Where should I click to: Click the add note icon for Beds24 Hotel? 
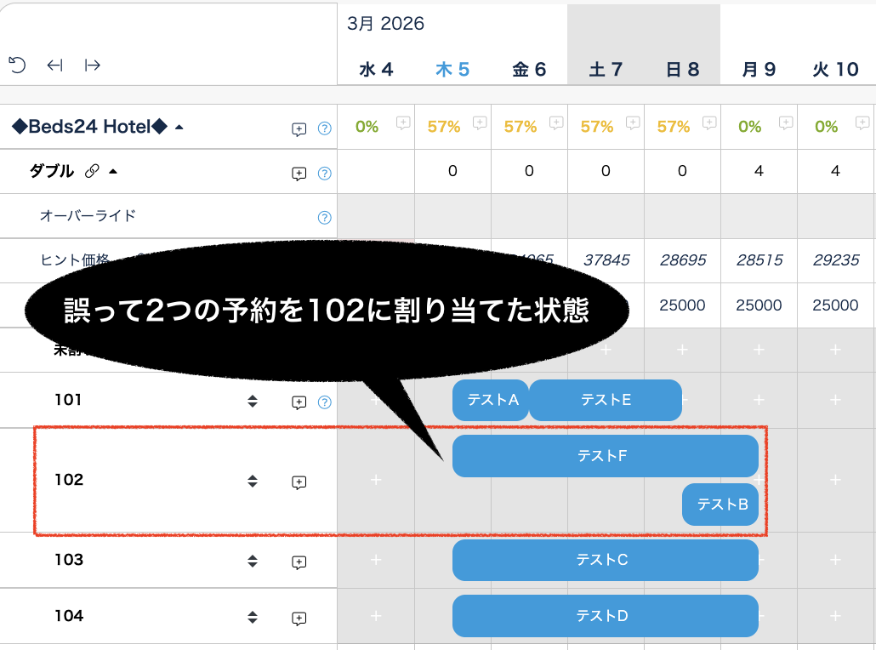(299, 129)
